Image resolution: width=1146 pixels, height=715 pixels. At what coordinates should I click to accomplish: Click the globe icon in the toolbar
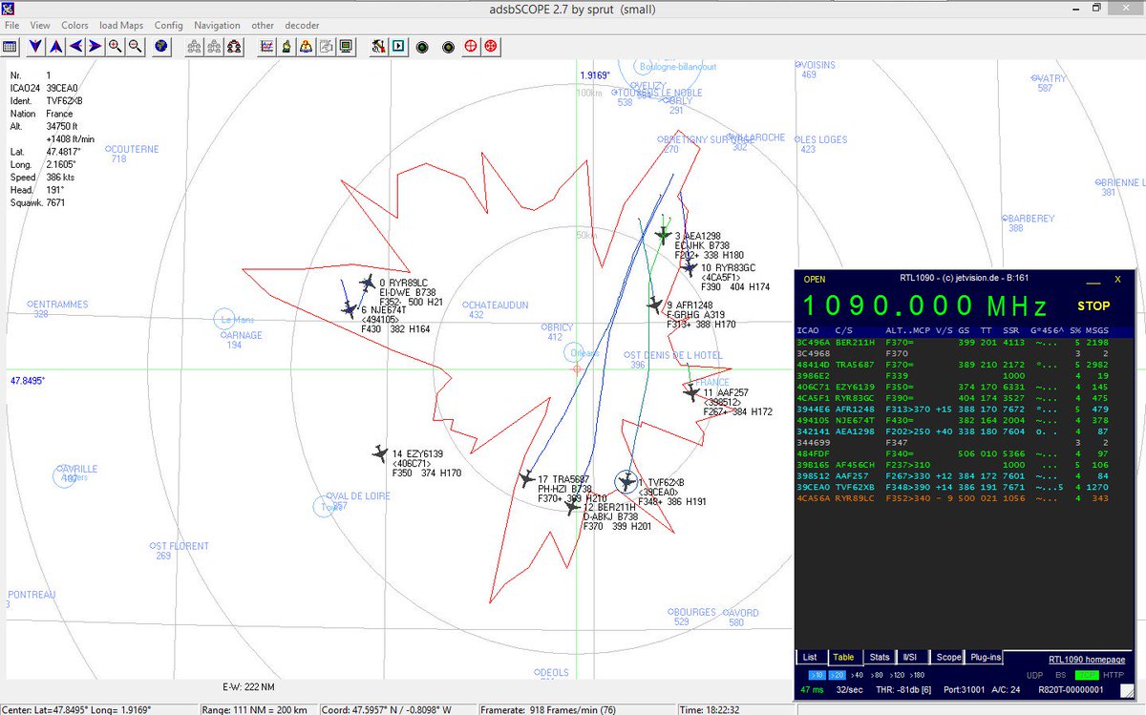(162, 45)
